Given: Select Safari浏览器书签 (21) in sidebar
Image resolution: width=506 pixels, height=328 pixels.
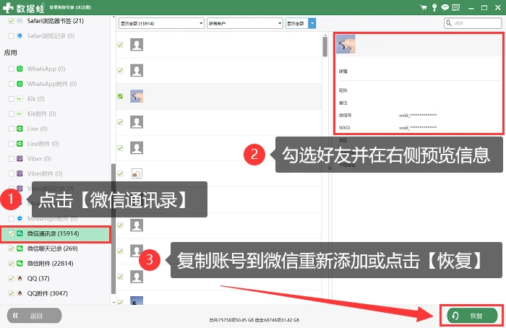Looking at the screenshot, I should click(55, 21).
